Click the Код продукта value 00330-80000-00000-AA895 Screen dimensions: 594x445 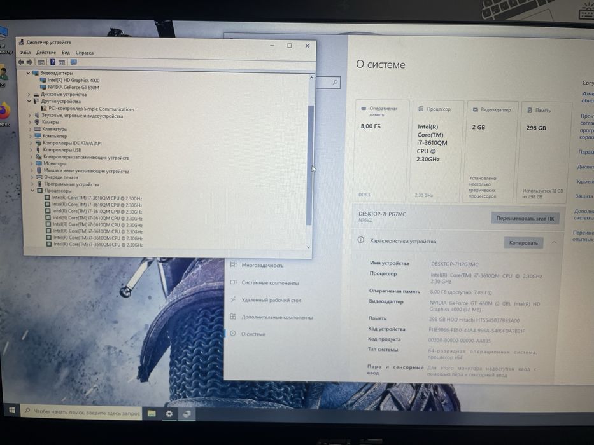coord(459,341)
